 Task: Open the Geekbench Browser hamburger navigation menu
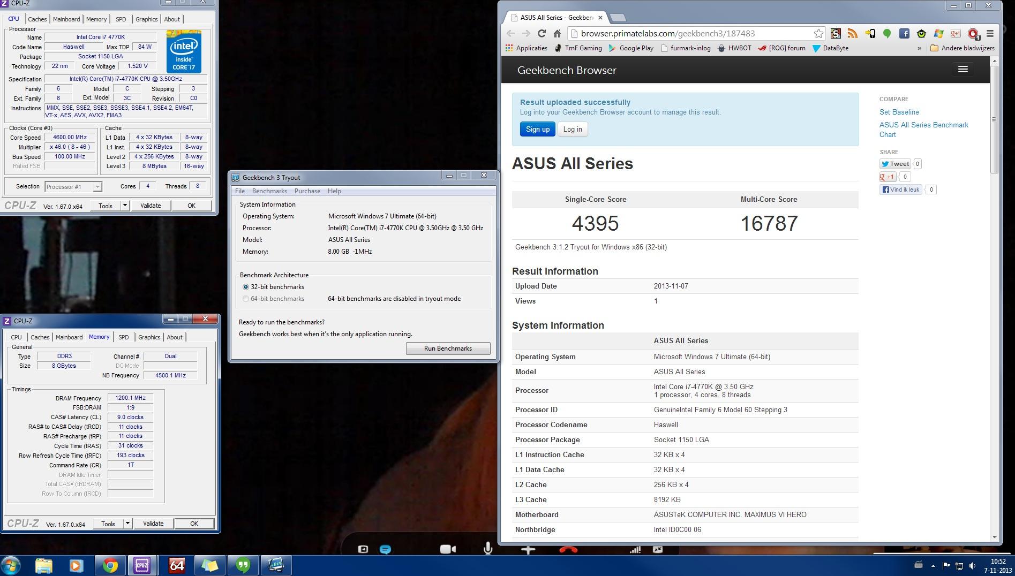coord(963,69)
